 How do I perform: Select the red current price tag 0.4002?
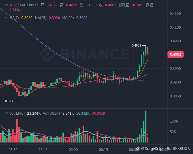tap(176, 54)
